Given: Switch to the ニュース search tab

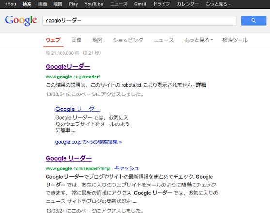Looking at the screenshot, I should pyautogui.click(x=163, y=40).
